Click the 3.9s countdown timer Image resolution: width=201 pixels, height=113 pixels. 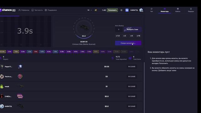[25, 31]
